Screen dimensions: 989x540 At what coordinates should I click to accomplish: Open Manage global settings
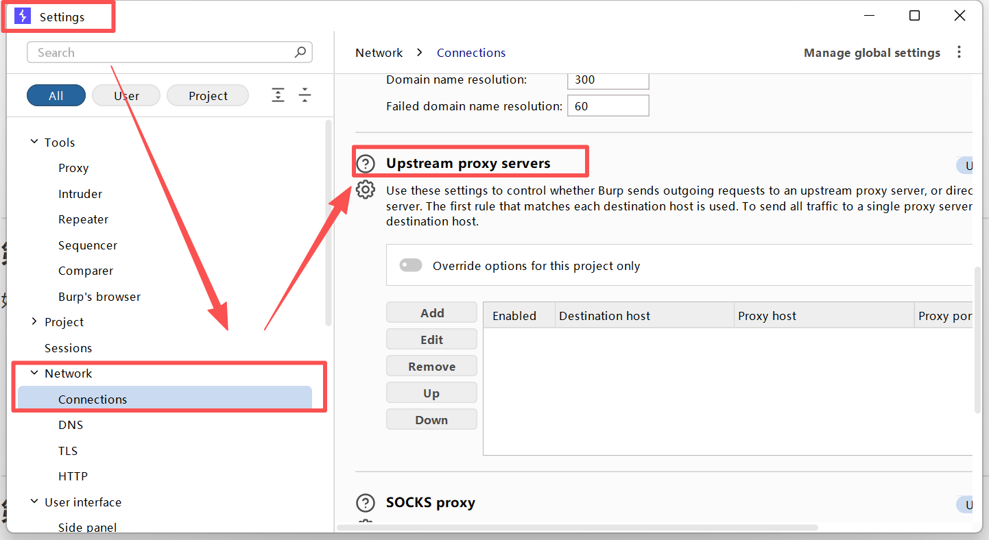(x=872, y=53)
